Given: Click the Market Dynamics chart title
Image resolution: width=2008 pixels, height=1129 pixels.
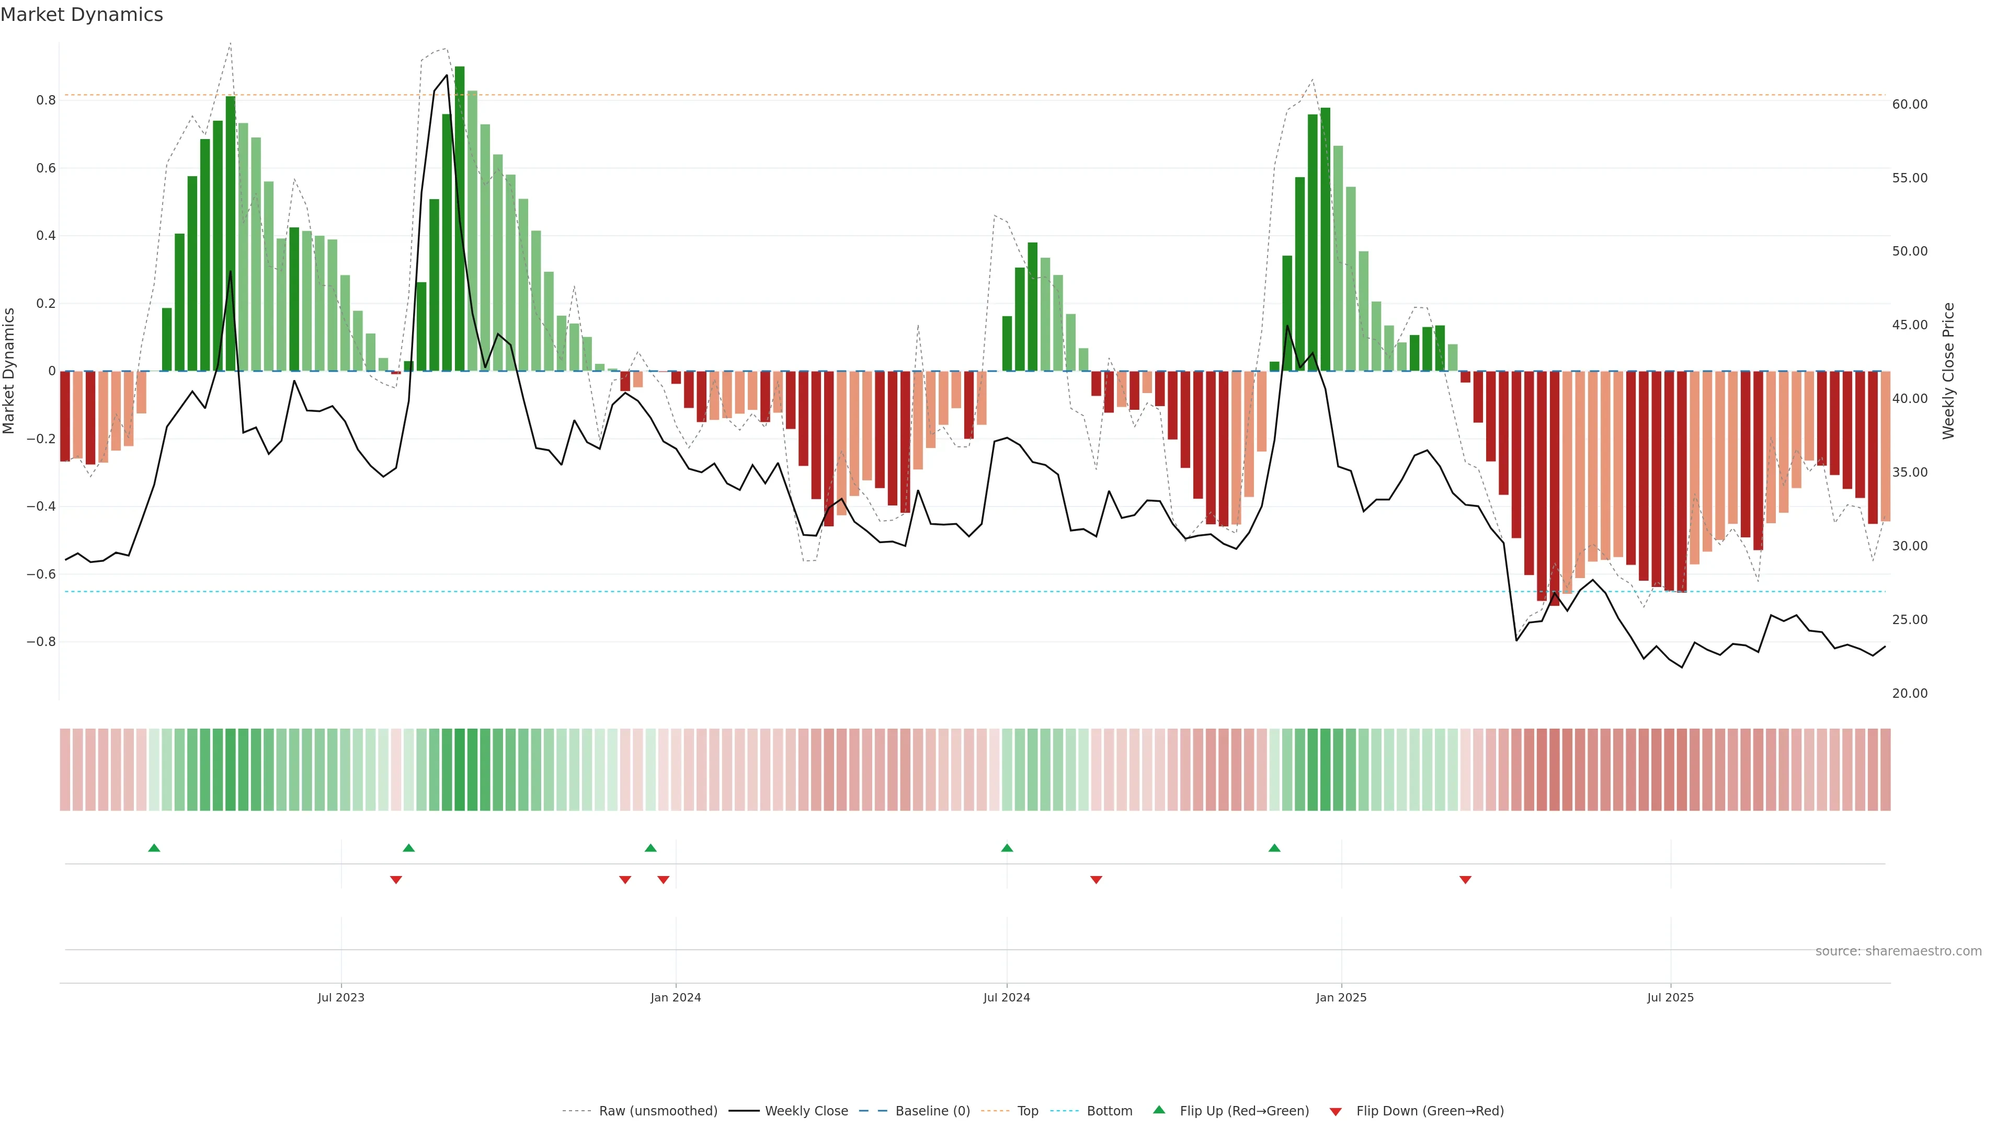Looking at the screenshot, I should pos(82,15).
